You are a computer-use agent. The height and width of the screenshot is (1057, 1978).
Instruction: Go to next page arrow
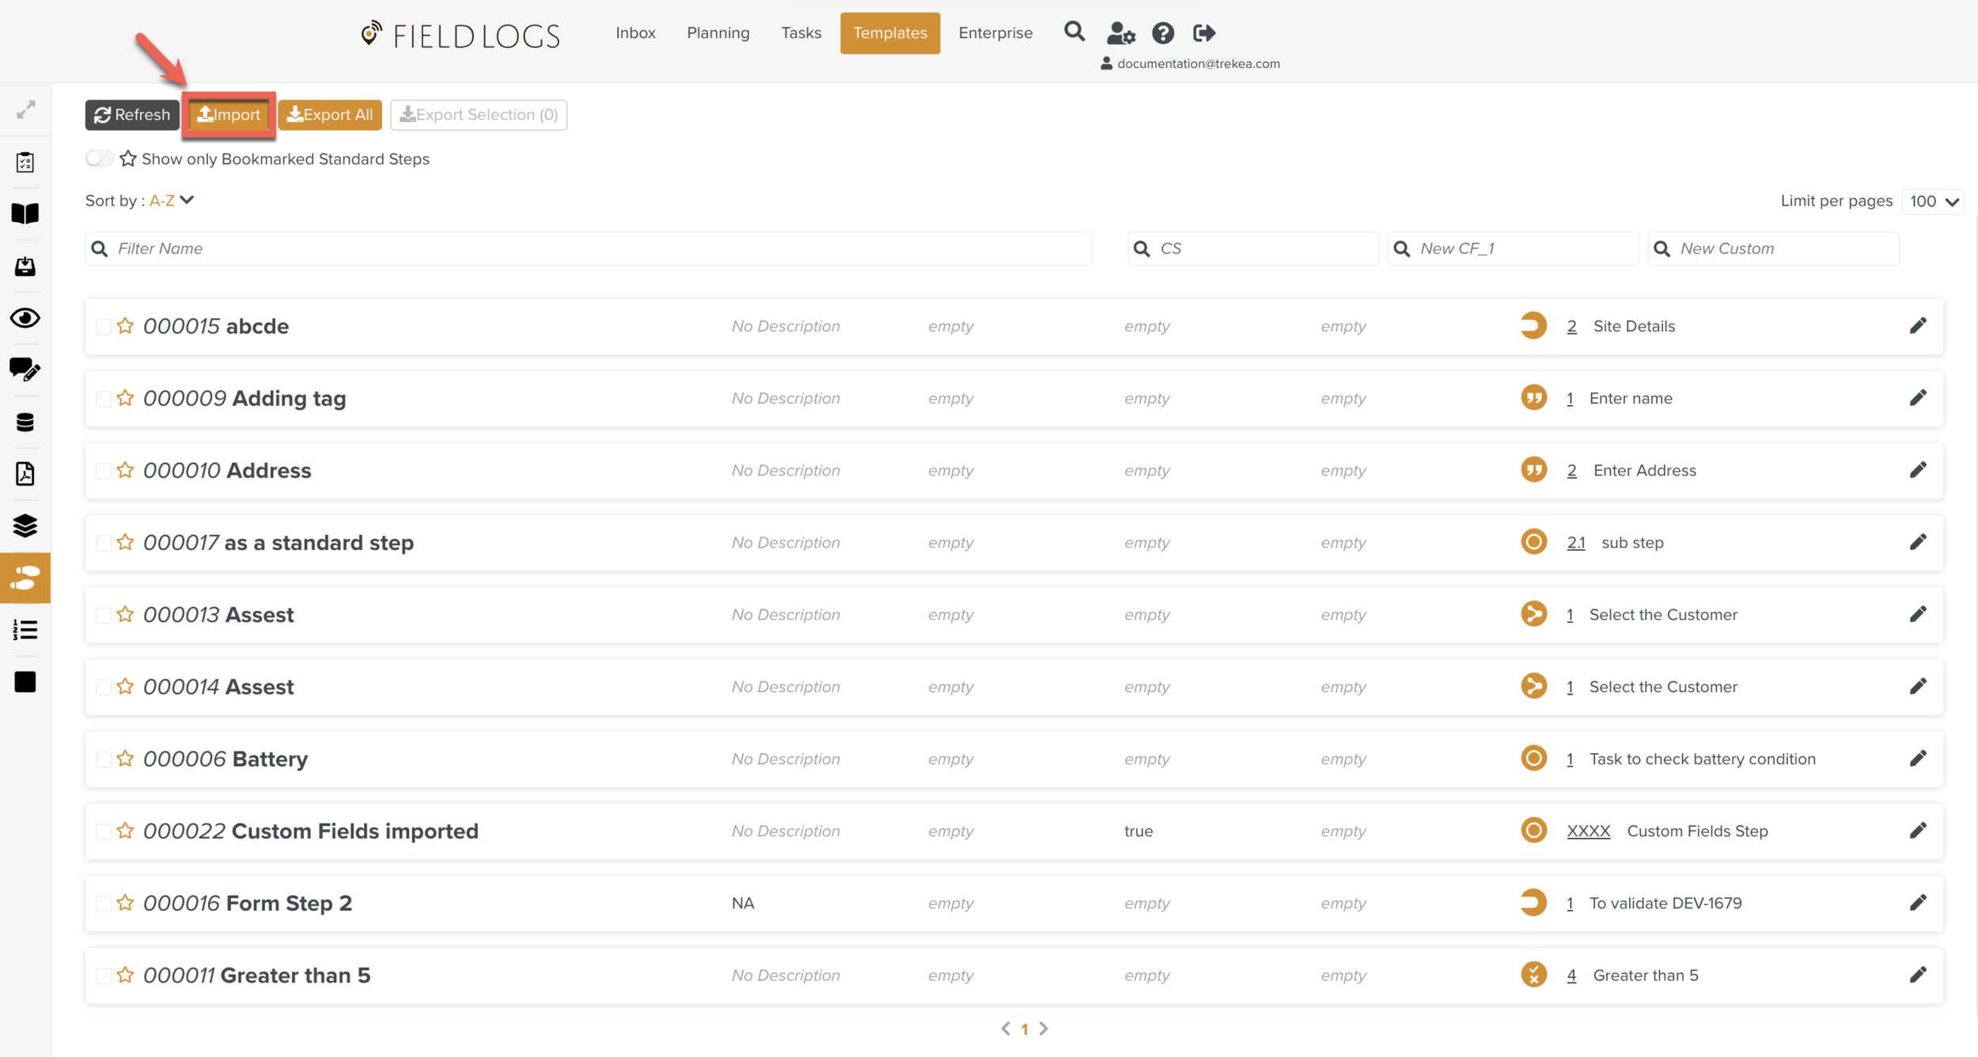pyautogui.click(x=1044, y=1029)
